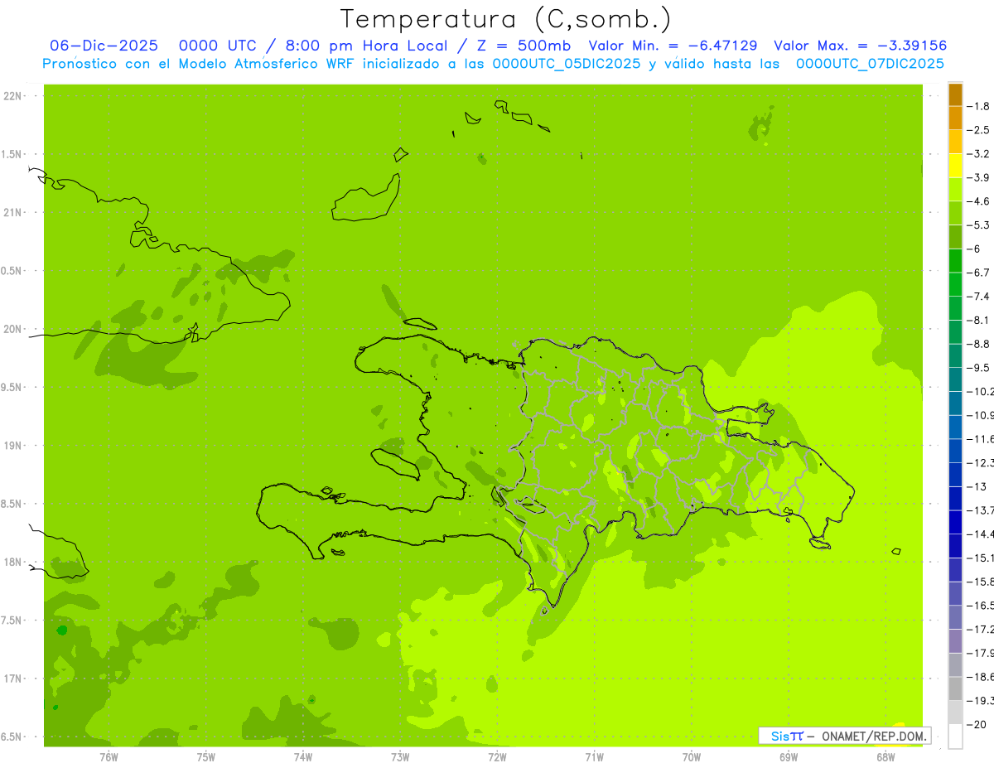The image size is (994, 768).
Task: Click the title 'Temperatura (C,somb.)'
Action: coord(506,19)
